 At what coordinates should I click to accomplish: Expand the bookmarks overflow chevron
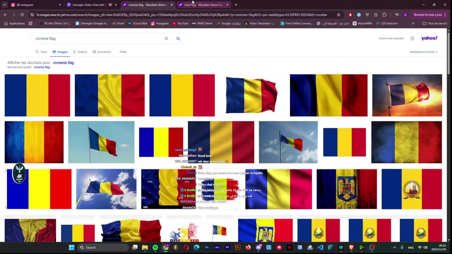pyautogui.click(x=413, y=23)
